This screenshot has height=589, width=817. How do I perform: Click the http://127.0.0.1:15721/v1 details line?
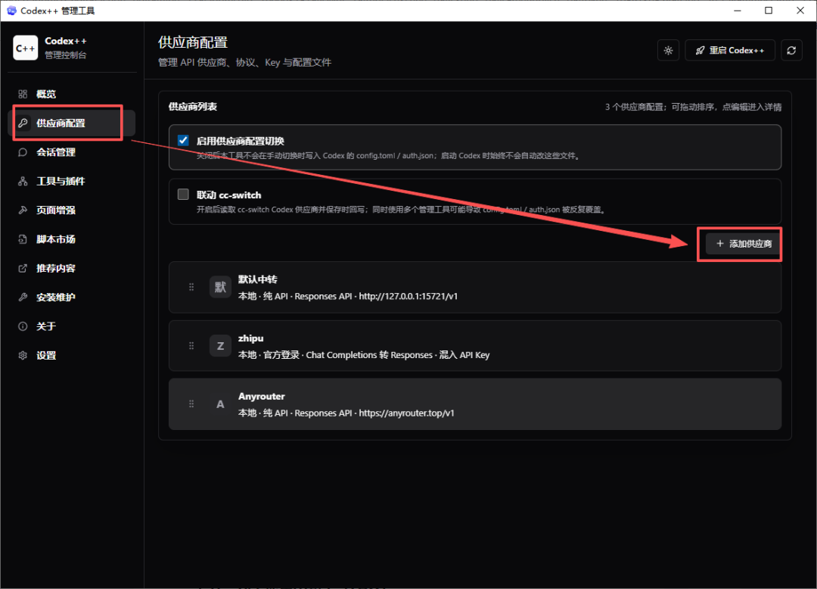coord(348,296)
